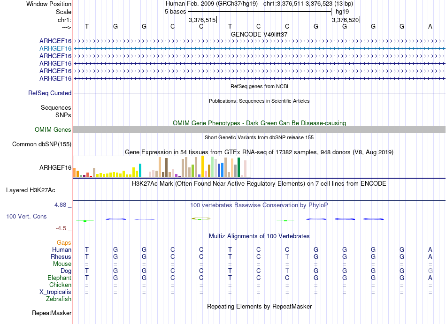The height and width of the screenshot is (324, 446).
Task: Open the RefSeq Curated track label
Action: point(50,93)
